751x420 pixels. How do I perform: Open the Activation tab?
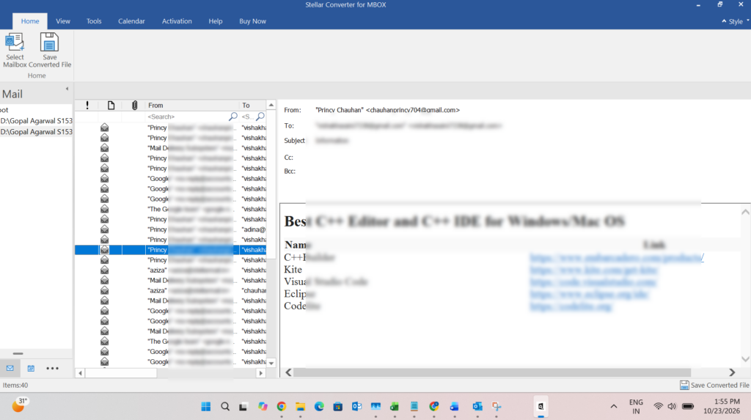click(x=177, y=21)
